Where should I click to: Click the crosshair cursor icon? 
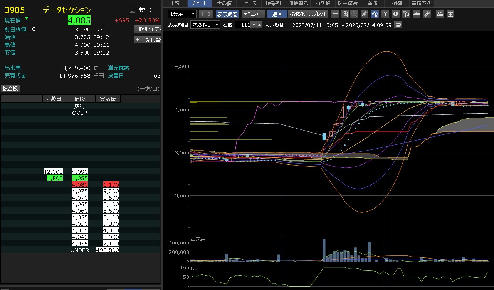(335, 14)
